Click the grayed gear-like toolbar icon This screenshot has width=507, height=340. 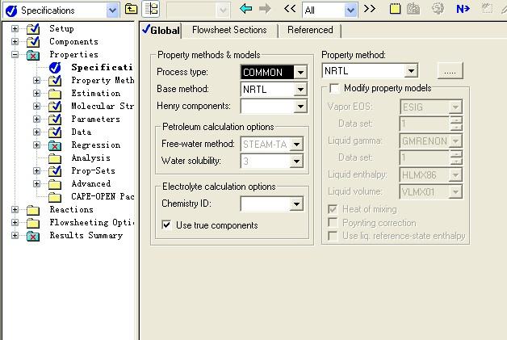click(438, 8)
